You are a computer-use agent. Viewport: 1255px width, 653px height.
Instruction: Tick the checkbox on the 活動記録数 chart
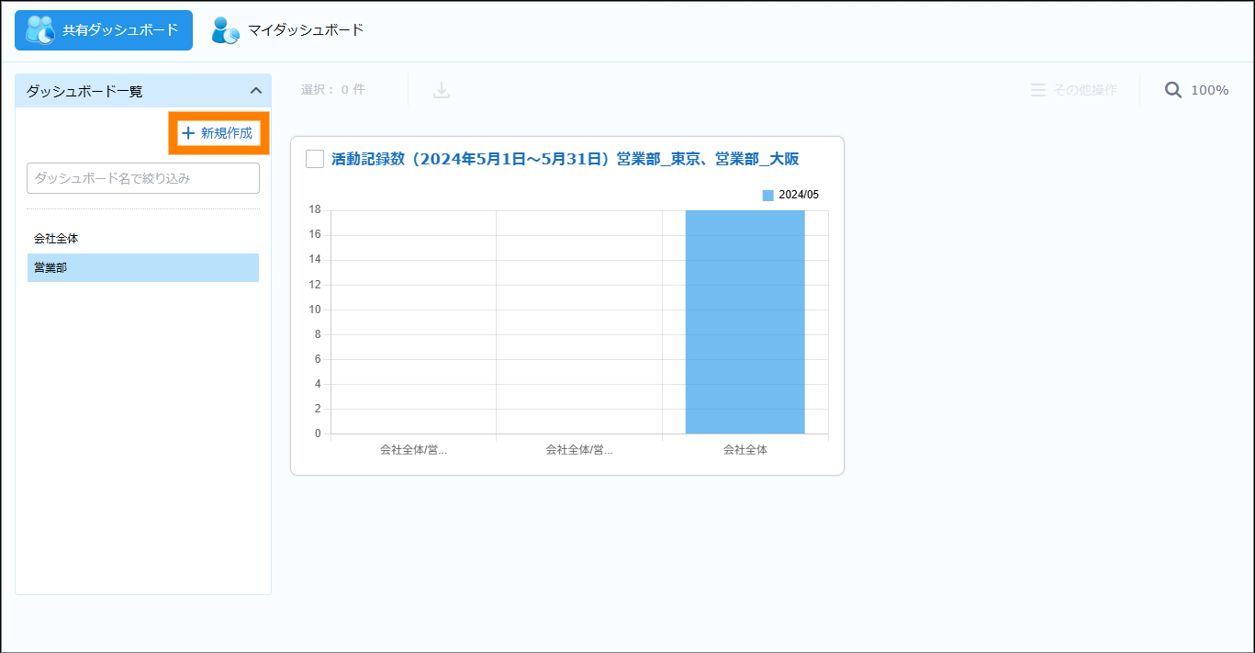(x=315, y=159)
